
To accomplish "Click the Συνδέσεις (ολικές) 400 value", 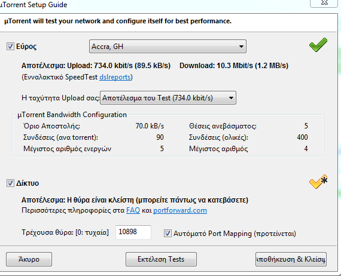I will (302, 137).
